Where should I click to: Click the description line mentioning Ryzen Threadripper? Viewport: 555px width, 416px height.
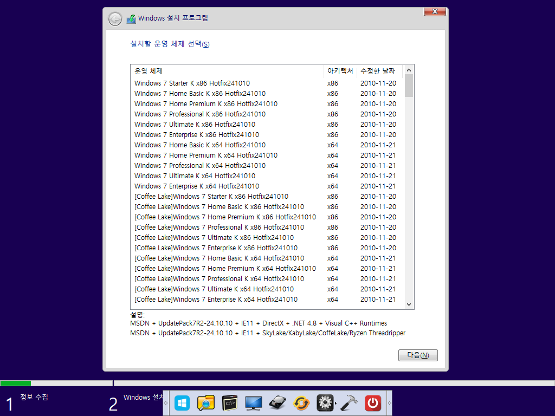268,333
